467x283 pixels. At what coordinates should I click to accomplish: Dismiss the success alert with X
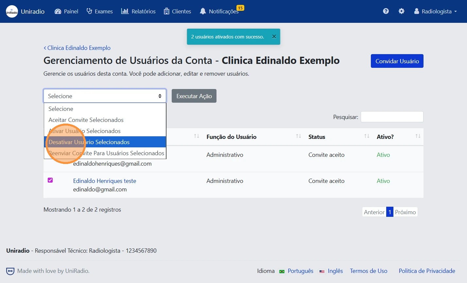click(x=274, y=37)
